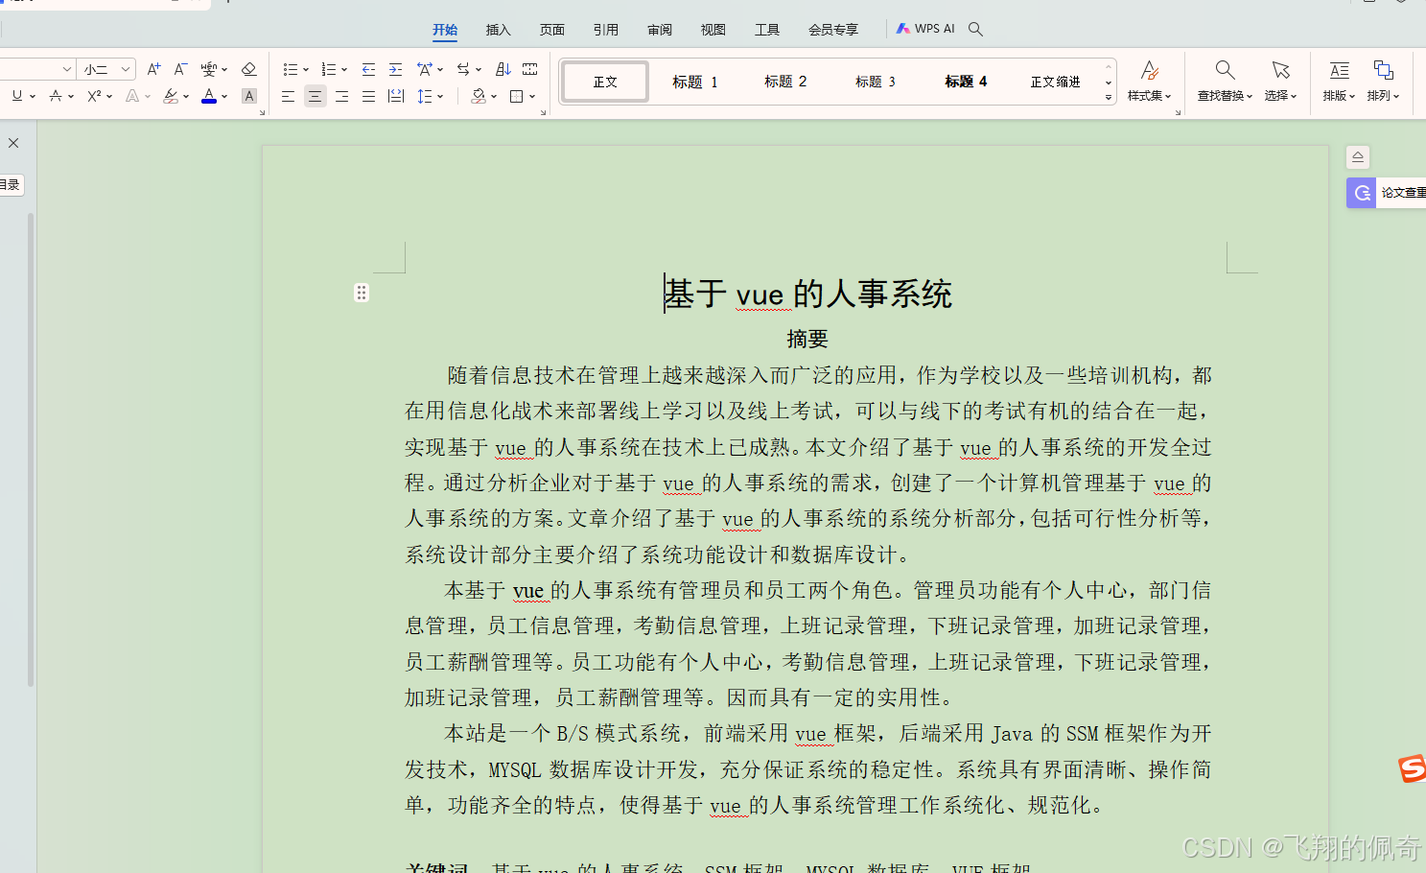Open 查找替换 find and replace
This screenshot has height=873, width=1426.
tap(1225, 81)
